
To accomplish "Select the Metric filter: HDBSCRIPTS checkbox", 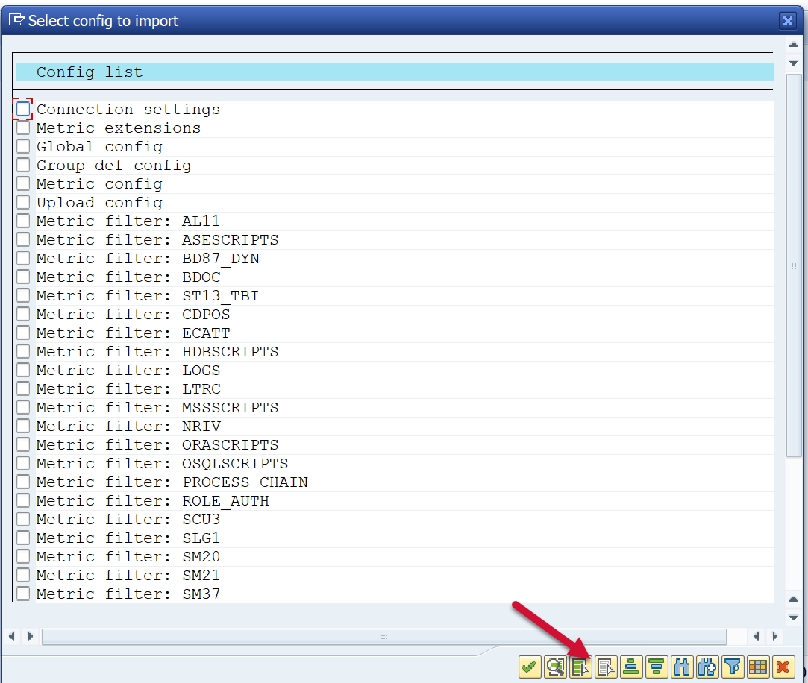I will click(23, 352).
